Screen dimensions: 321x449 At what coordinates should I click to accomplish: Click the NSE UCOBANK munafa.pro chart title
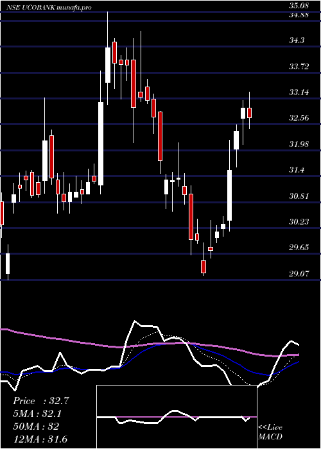click(50, 8)
